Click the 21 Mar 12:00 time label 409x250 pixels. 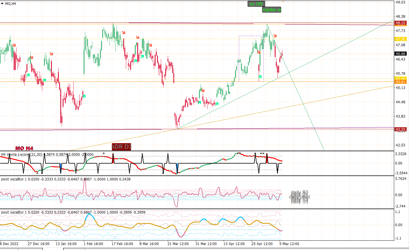(178, 244)
